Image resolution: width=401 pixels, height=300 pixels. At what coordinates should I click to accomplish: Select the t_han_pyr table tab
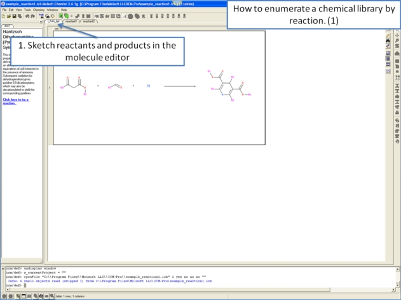54,22
